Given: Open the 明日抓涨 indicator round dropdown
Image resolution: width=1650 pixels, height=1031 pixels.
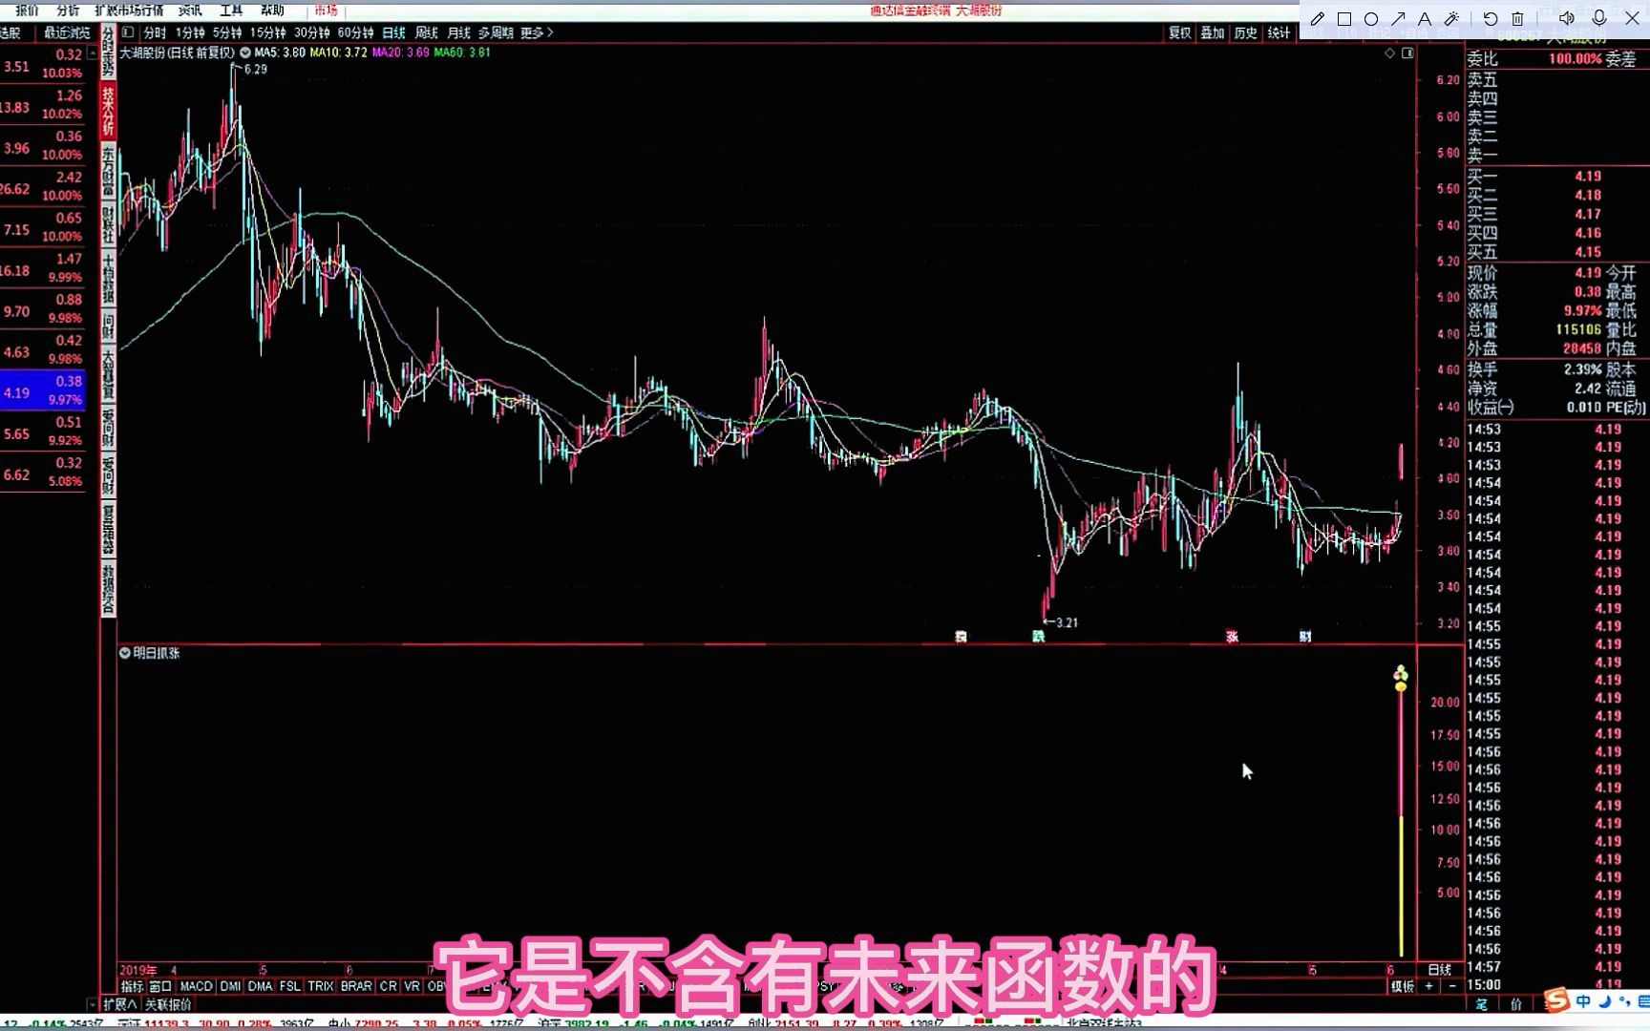Looking at the screenshot, I should point(124,653).
